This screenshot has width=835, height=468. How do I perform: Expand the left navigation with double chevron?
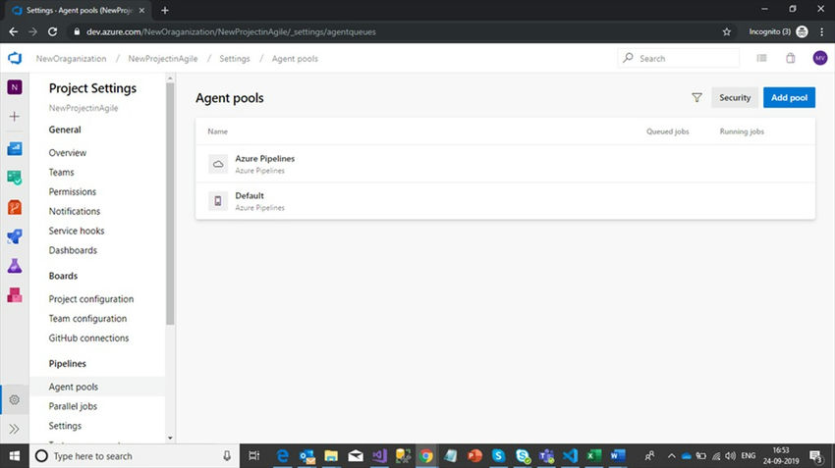click(15, 429)
